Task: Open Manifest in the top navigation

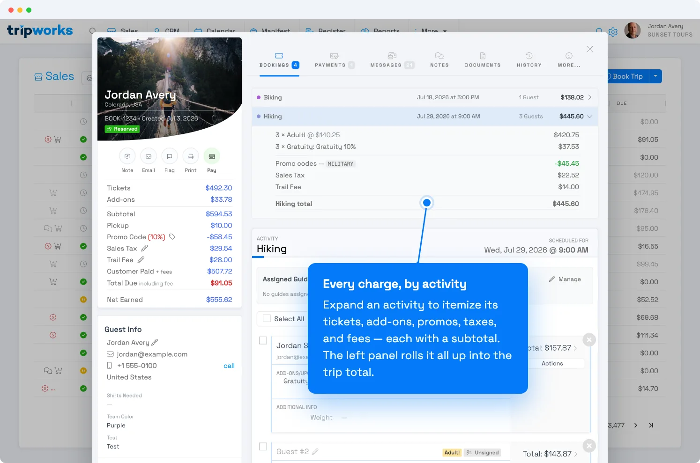Action: (x=270, y=31)
